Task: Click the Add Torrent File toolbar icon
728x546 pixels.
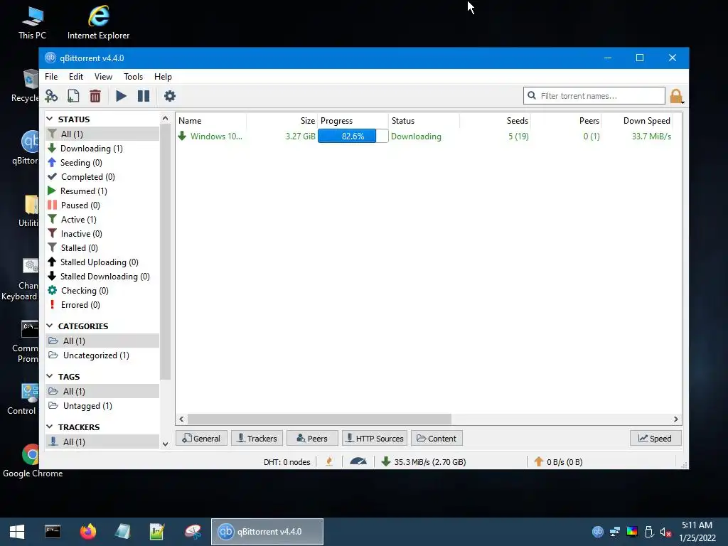Action: [x=73, y=96]
